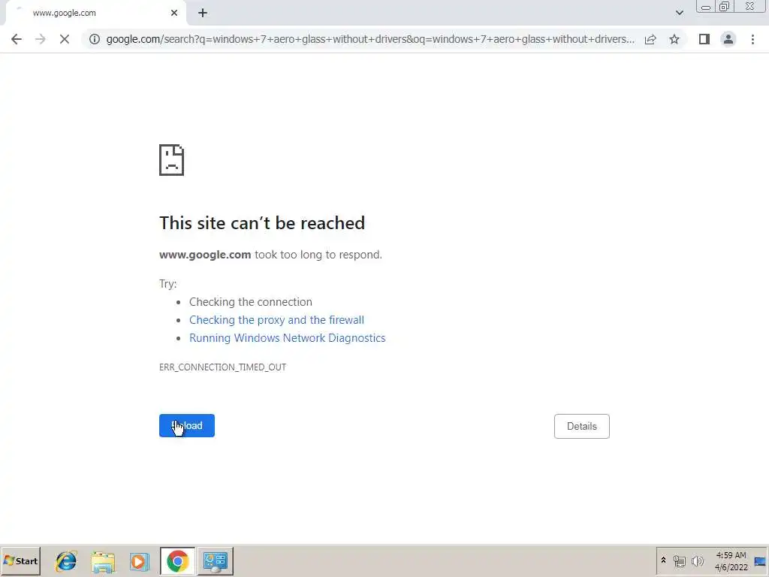Click the "This site can't be reached" heading
The width and height of the screenshot is (769, 577).
(262, 222)
